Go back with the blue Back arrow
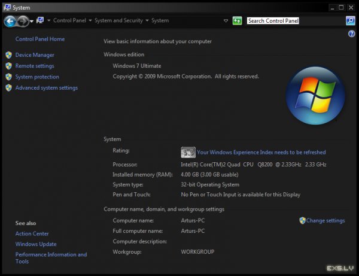This screenshot has height=276, width=359. click(x=10, y=22)
